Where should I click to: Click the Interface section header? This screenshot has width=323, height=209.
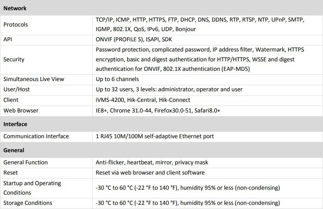[15, 124]
